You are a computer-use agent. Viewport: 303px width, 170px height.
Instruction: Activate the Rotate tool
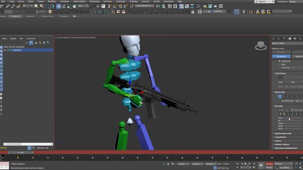coord(64,6)
